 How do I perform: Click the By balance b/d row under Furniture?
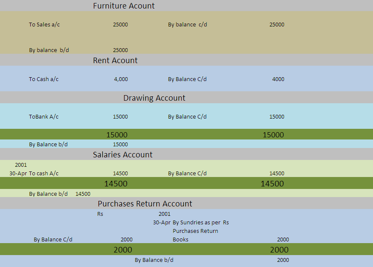49,50
